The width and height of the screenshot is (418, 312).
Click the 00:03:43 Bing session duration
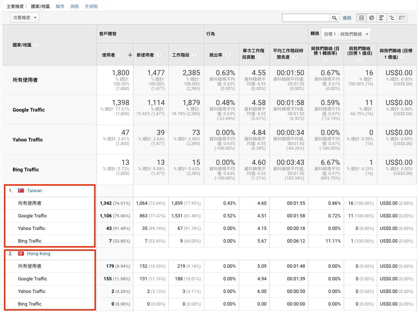coord(290,162)
